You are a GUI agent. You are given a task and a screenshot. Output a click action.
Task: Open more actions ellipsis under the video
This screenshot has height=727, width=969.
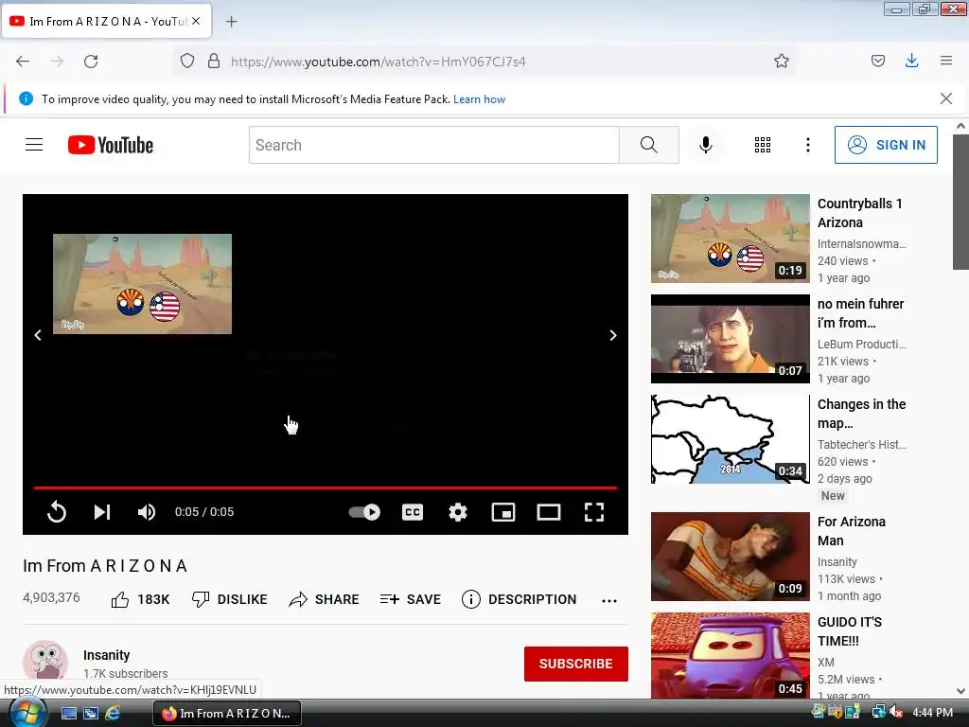[609, 600]
